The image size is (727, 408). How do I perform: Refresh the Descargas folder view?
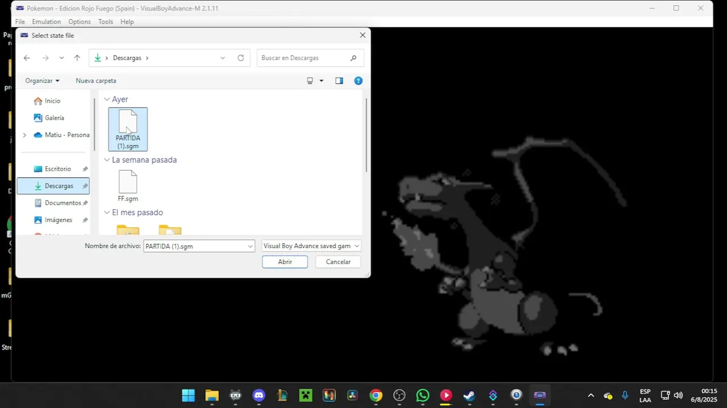click(241, 58)
